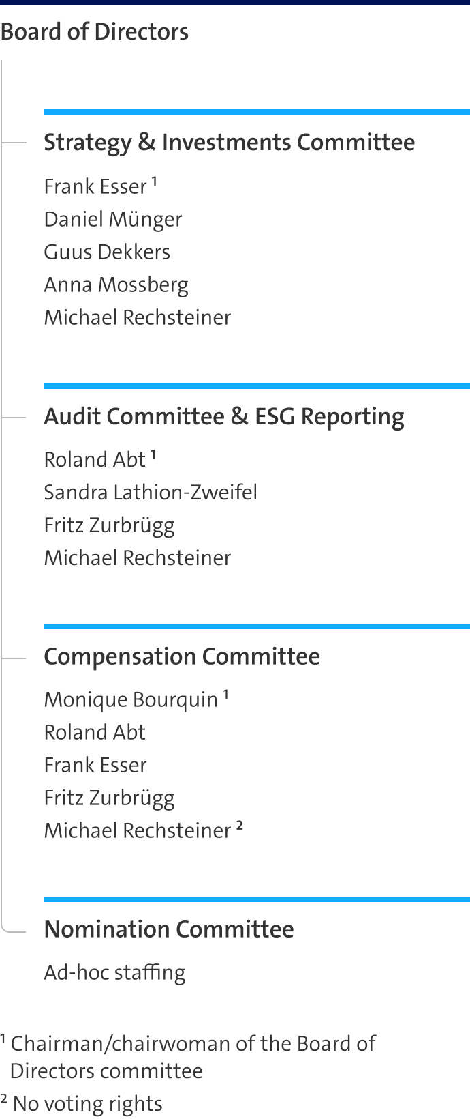Select Sandra Lathion-Zweifel
Image resolution: width=470 pixels, height=1119 pixels.
[151, 492]
